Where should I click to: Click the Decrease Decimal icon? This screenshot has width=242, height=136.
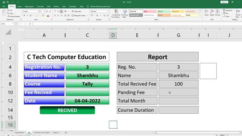point(107,15)
